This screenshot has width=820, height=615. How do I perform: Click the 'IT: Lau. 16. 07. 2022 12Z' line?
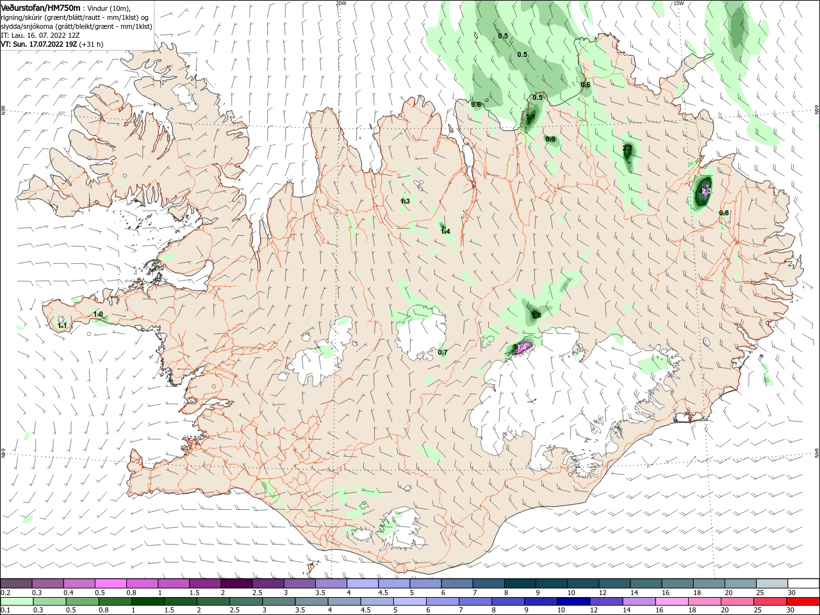click(40, 35)
